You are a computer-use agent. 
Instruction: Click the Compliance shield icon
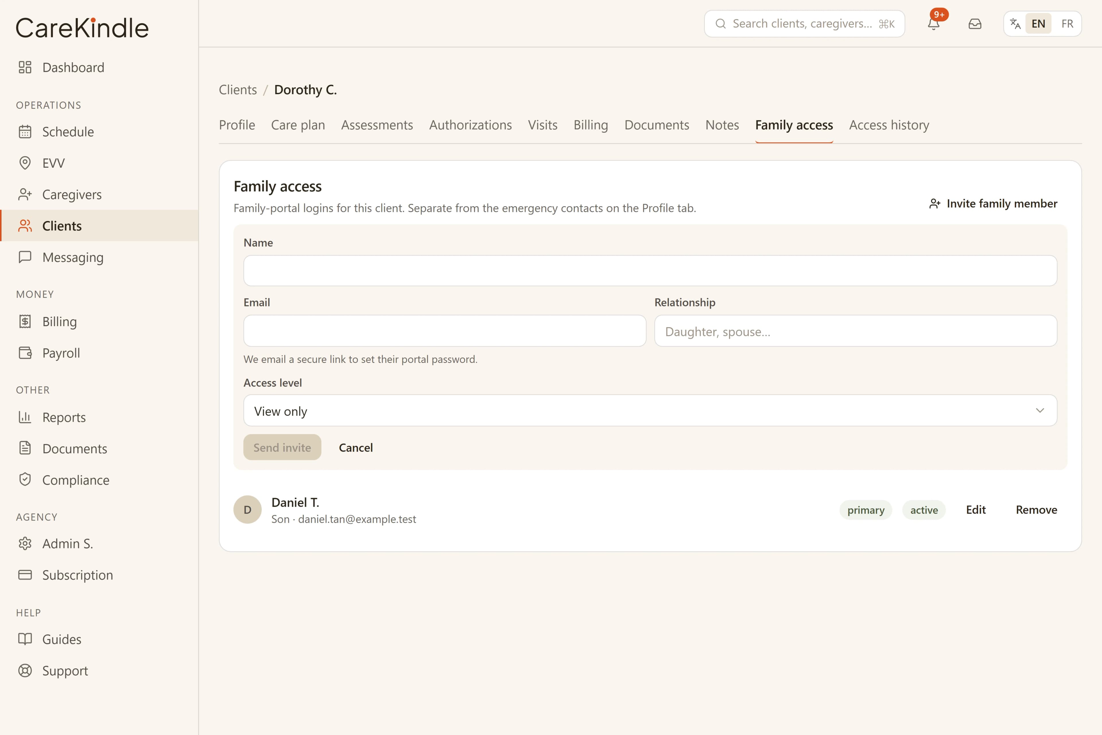tap(25, 479)
